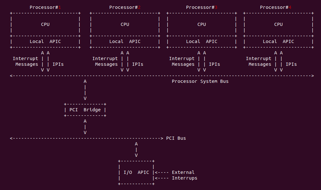Click the Interrups text beside I/O APIC
Image resolution: width=321 pixels, height=190 pixels.
coord(185,178)
